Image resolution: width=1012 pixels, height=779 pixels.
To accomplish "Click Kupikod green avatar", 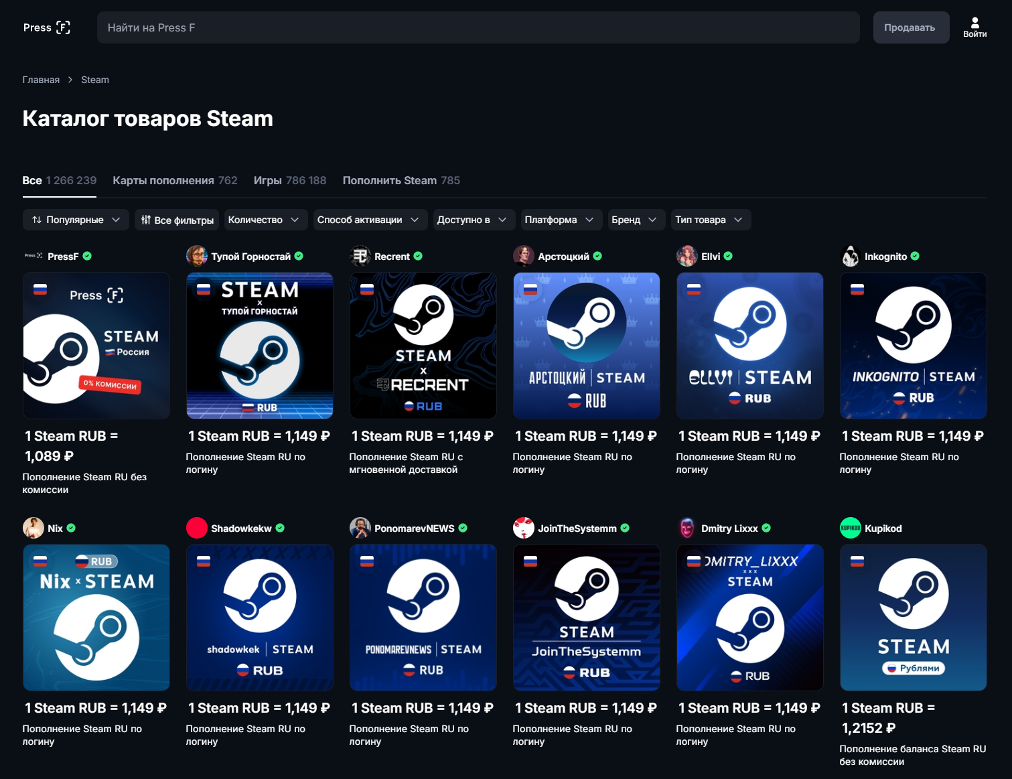I will (851, 528).
